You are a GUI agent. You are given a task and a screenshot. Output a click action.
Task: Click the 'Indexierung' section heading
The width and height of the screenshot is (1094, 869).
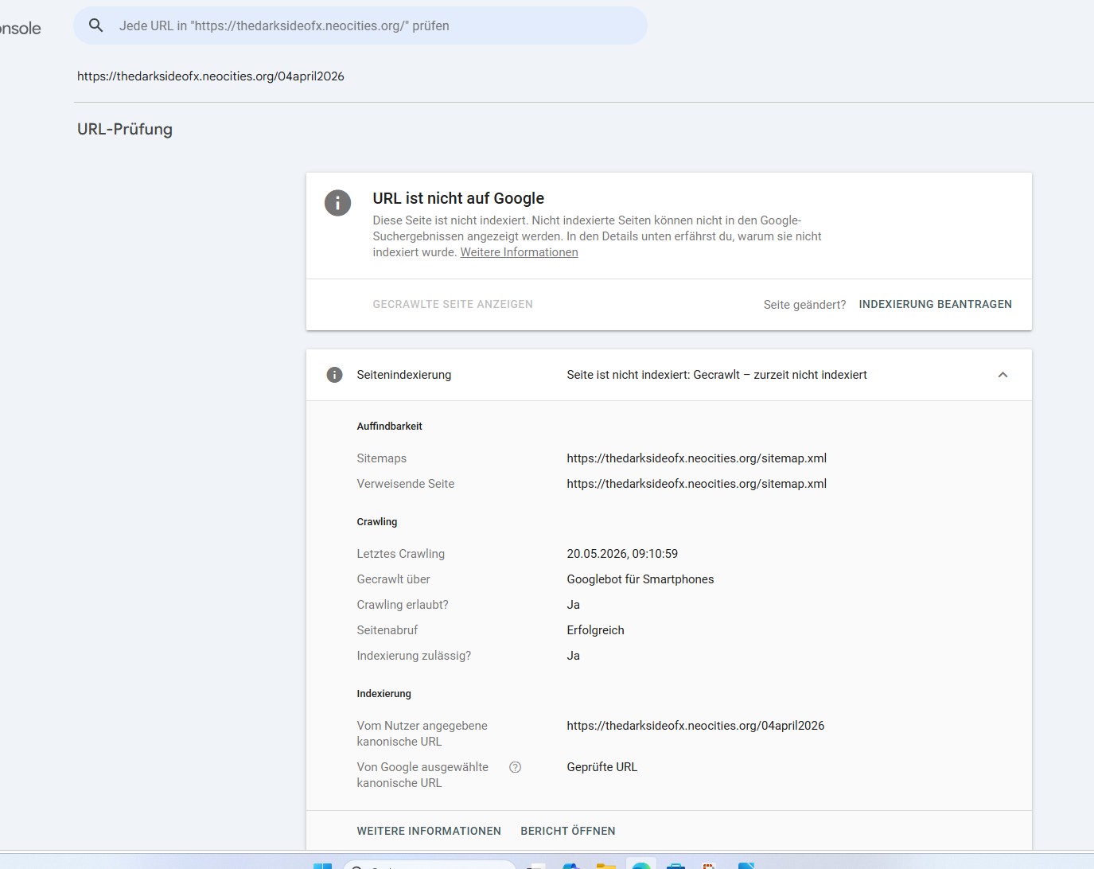(x=383, y=694)
